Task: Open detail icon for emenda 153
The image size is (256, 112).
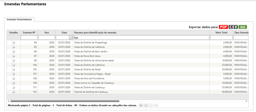Action: (13, 92)
